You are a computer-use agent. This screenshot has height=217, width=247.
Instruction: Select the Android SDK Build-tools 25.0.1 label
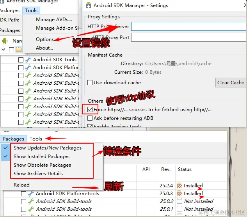64,209
